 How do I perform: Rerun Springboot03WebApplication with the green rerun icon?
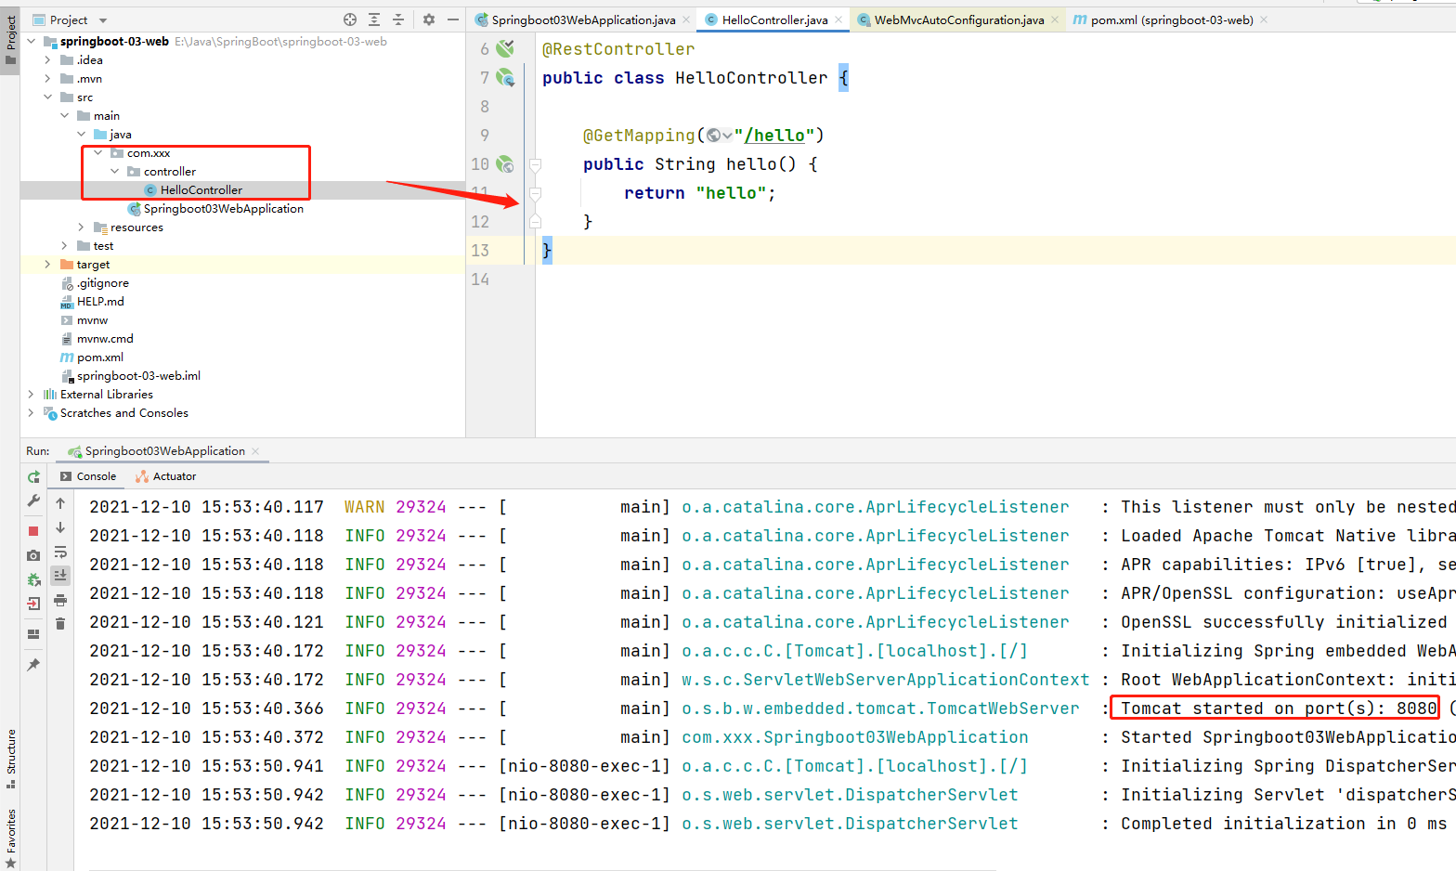[33, 476]
